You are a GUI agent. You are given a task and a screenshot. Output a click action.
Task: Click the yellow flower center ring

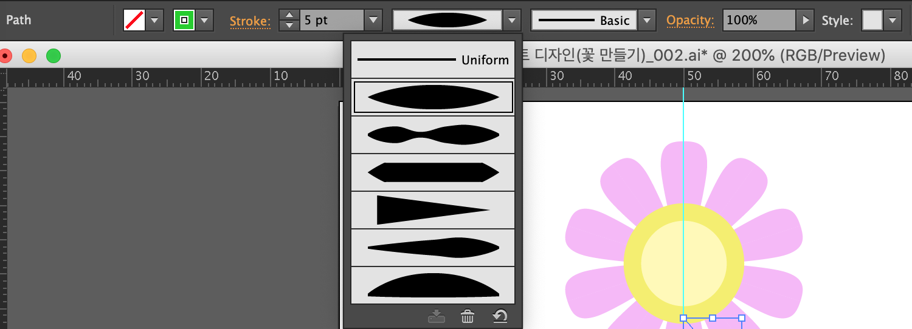(632, 264)
